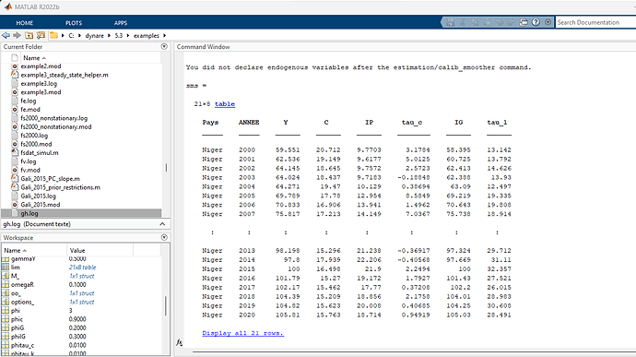This screenshot has width=636, height=357.
Task: Click the Switch Windows icon
Action: tap(524, 22)
